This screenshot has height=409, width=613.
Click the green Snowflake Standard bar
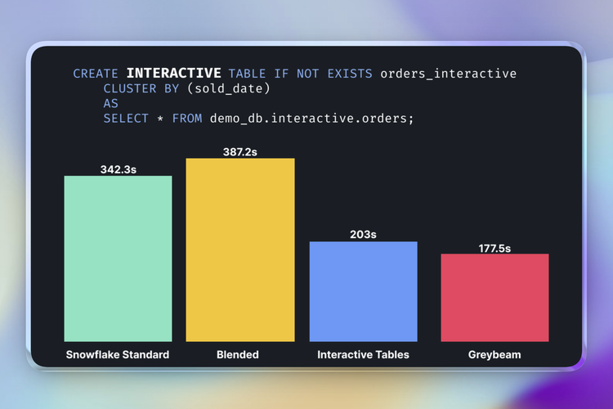(x=118, y=258)
